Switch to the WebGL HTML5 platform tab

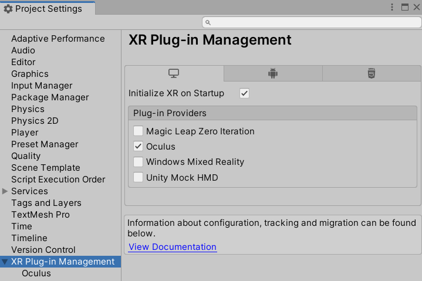372,73
